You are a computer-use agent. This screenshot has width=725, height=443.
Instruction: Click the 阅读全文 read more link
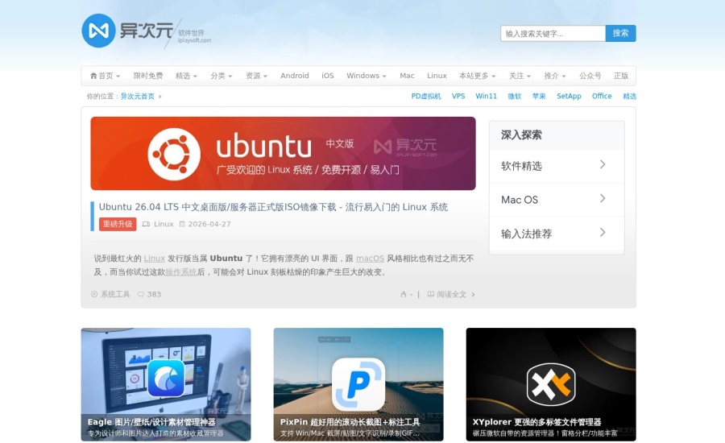(452, 294)
